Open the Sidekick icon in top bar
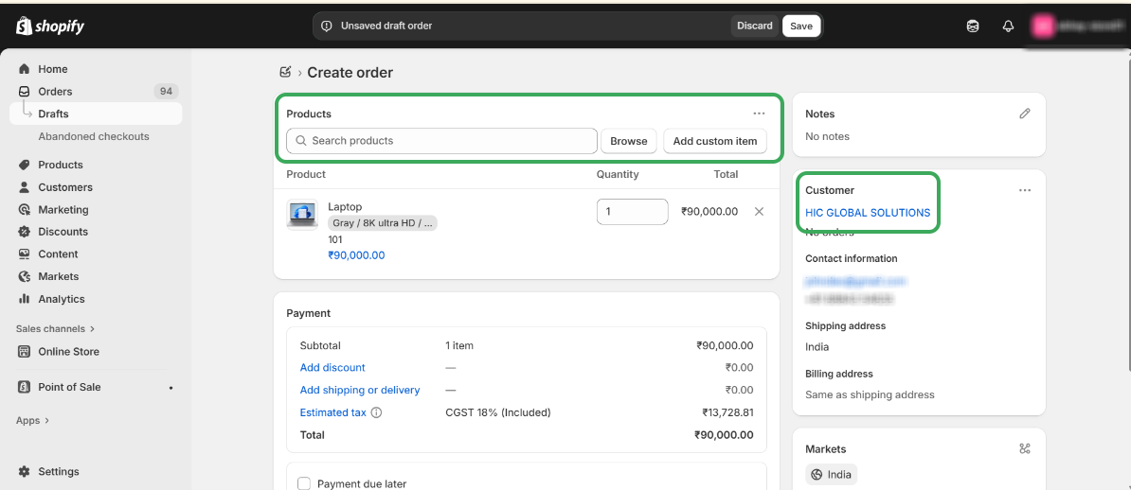Viewport: 1131px width, 490px height. [973, 26]
